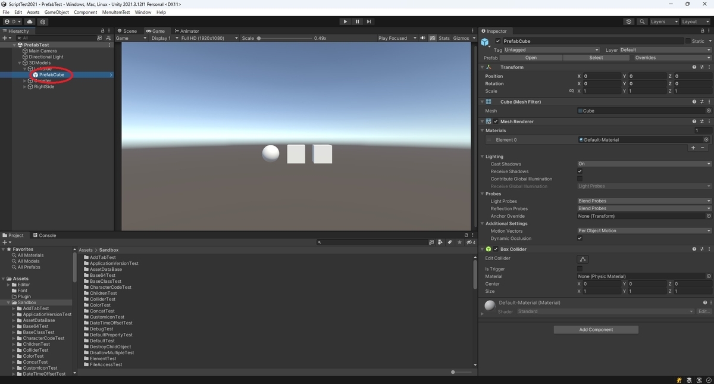
Task: Click the Add Component button
Action: click(596, 330)
